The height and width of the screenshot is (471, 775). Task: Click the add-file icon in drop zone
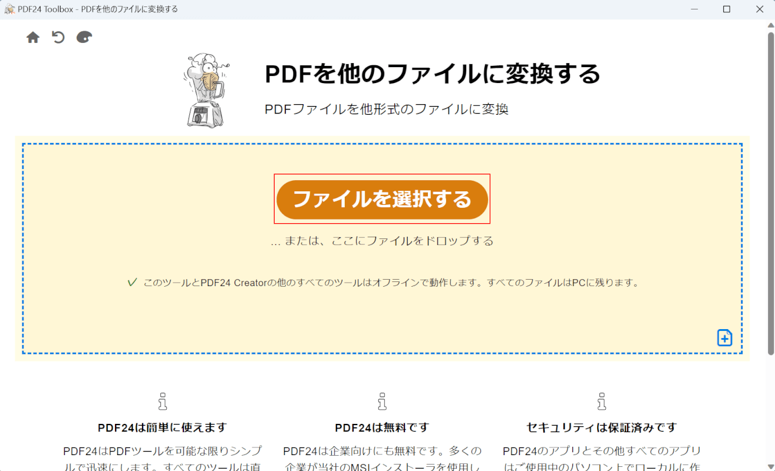click(x=724, y=337)
